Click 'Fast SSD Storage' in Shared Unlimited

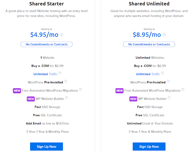pos(150,107)
